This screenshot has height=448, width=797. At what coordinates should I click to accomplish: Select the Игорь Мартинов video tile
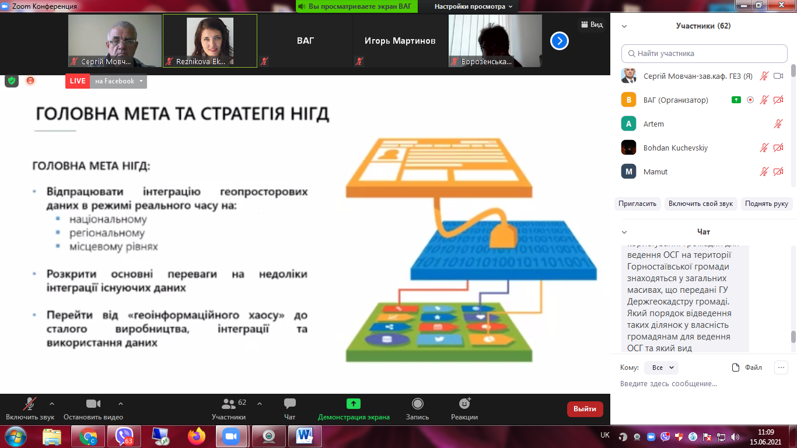(x=400, y=41)
